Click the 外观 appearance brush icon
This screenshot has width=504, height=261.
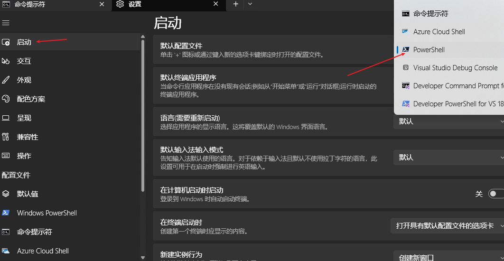click(6, 80)
